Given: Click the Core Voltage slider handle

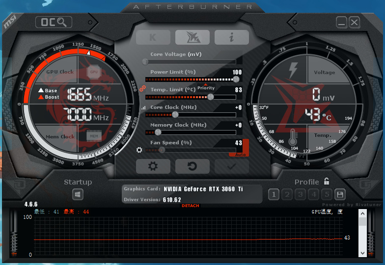Looking at the screenshot, I should coord(145,62).
